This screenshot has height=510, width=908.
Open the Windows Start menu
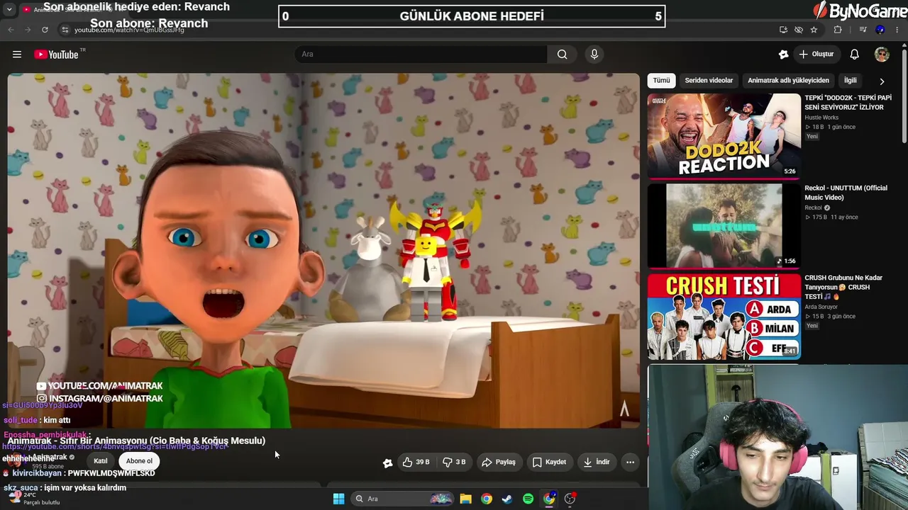tap(338, 499)
